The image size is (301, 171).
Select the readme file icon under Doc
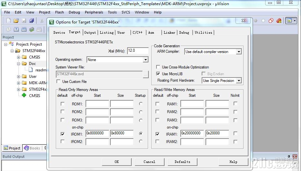31,70
